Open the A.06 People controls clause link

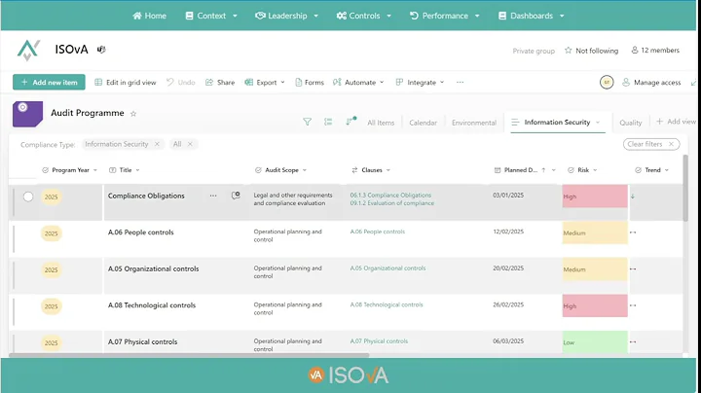(378, 232)
